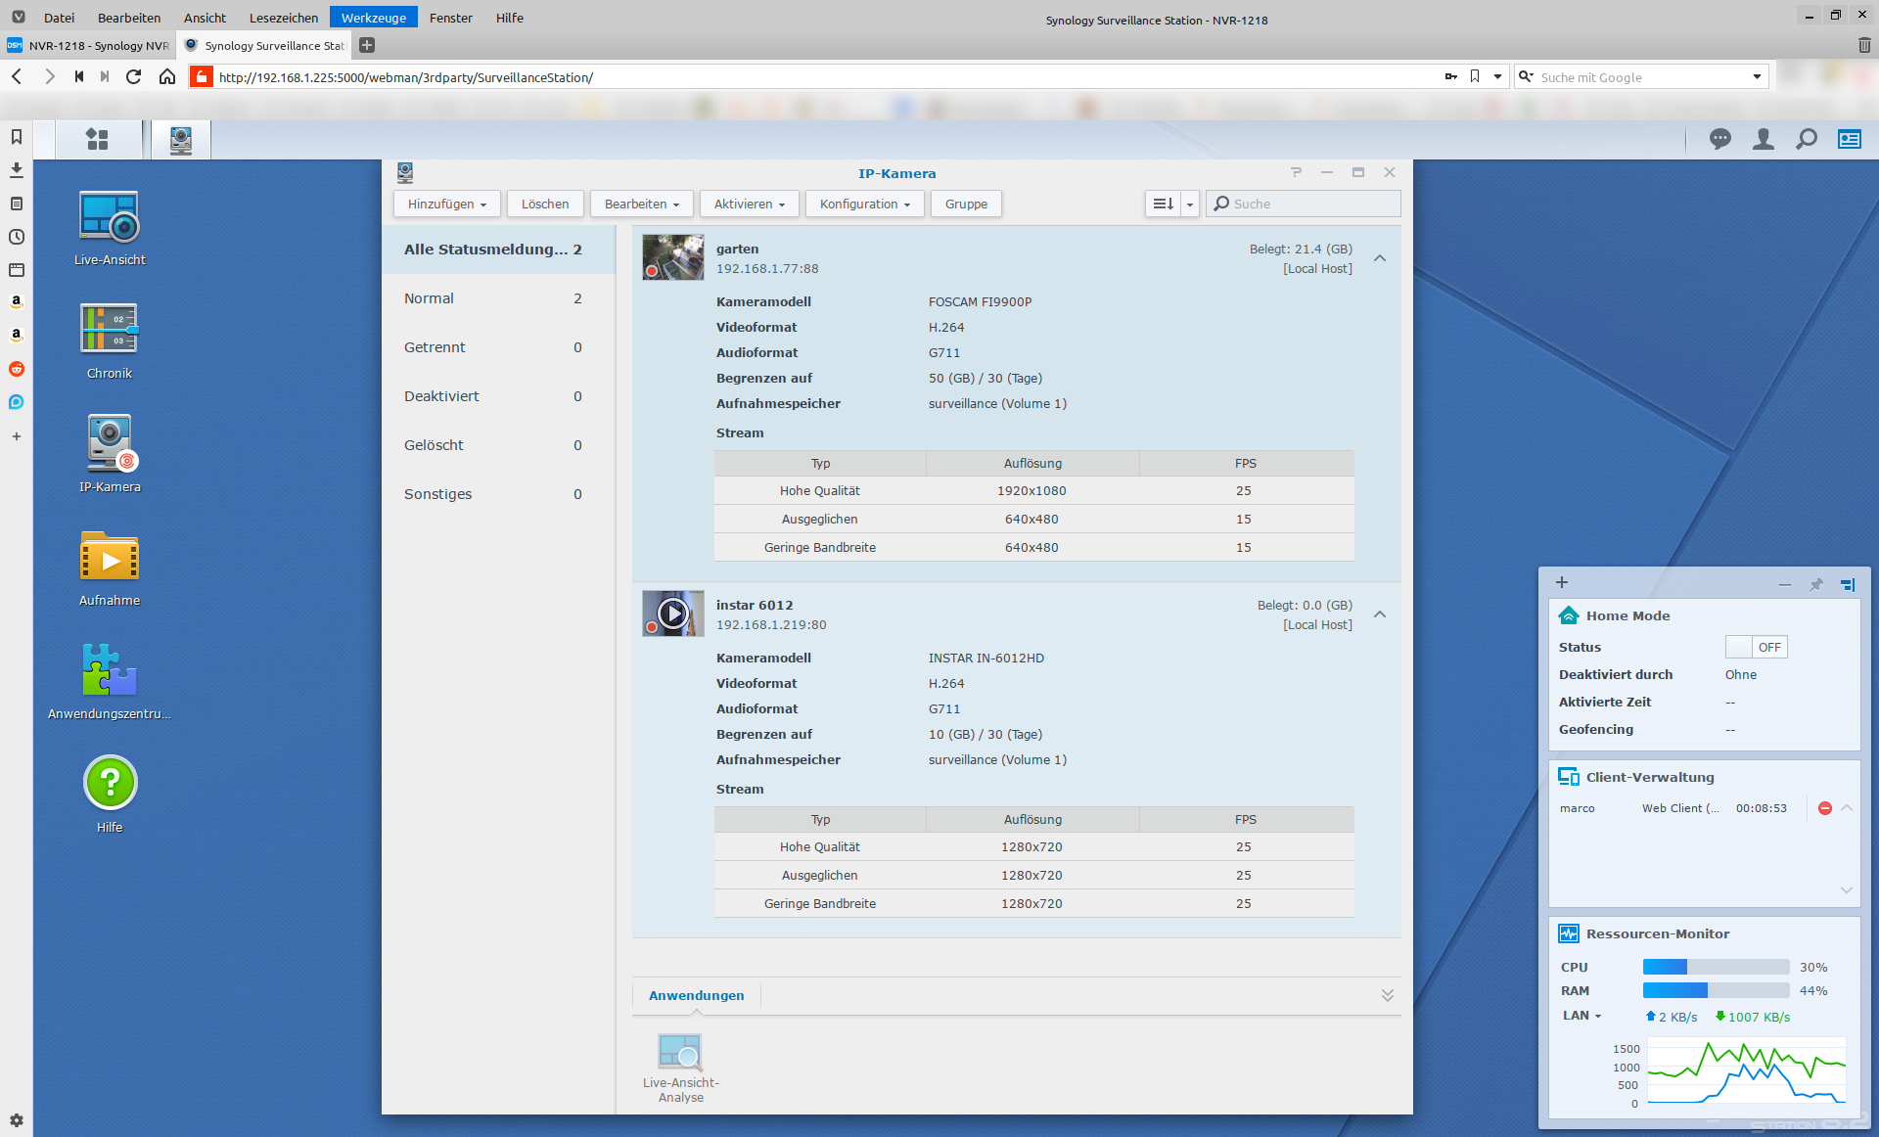
Task: Click the Suche camera search field
Action: 1304,204
